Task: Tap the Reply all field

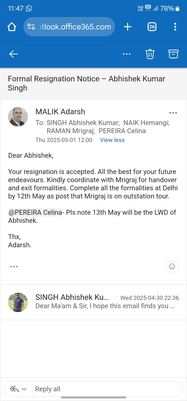Action: pyautogui.click(x=105, y=389)
